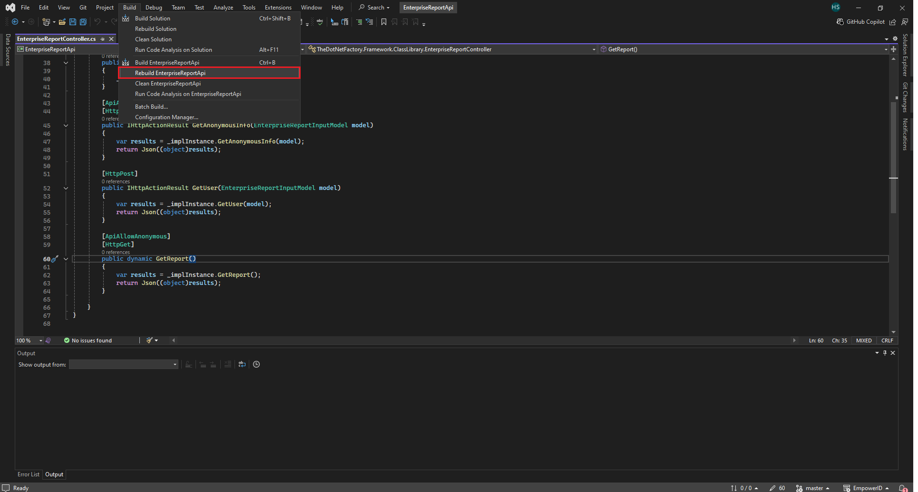Save the current file with Save icon
Viewport: 918px width, 492px height.
(73, 22)
